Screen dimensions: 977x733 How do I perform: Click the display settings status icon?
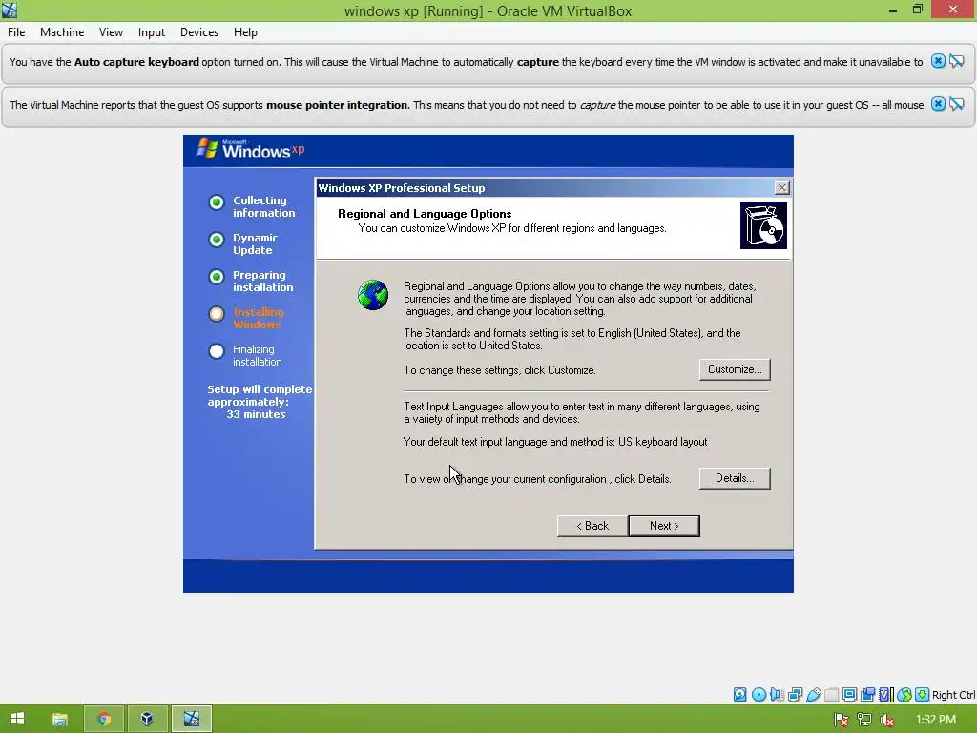coord(849,695)
